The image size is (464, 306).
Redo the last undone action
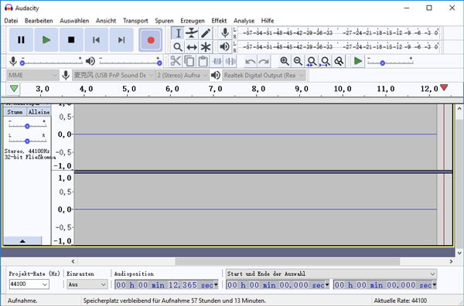pos(264,61)
